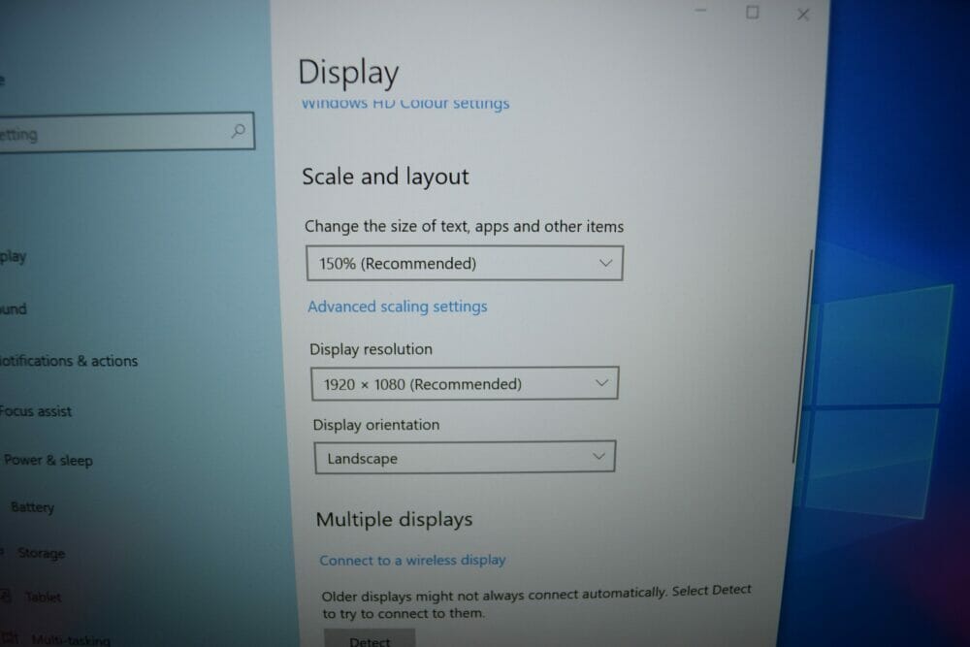Open Focus assist settings

tap(36, 411)
